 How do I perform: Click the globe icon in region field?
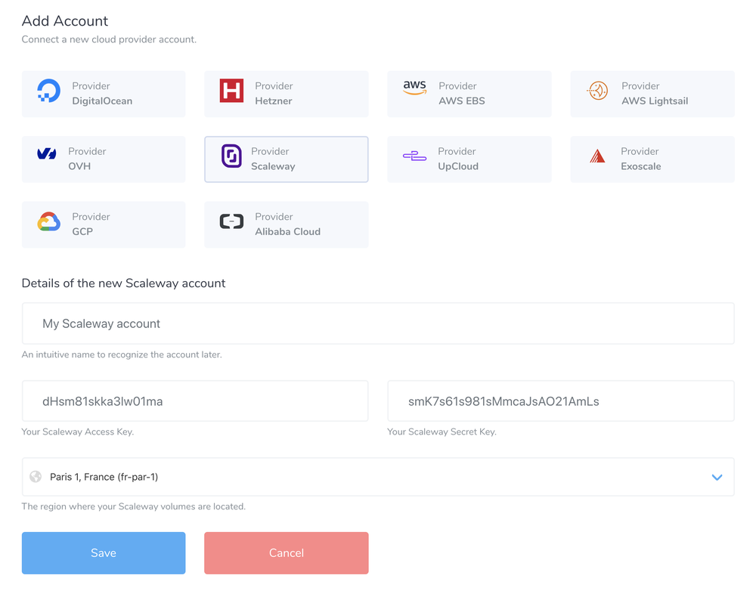click(36, 477)
